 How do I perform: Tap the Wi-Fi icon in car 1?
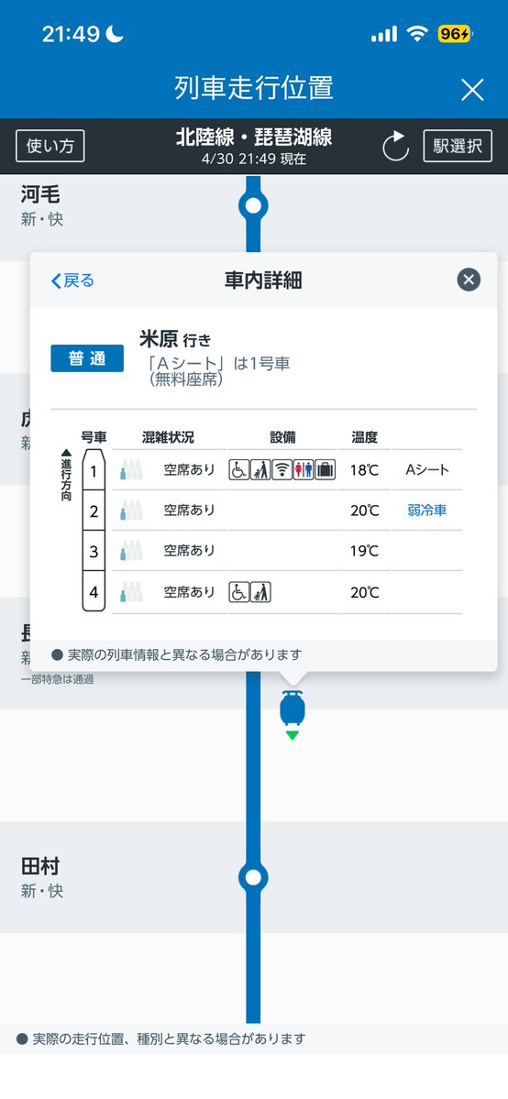(x=282, y=469)
